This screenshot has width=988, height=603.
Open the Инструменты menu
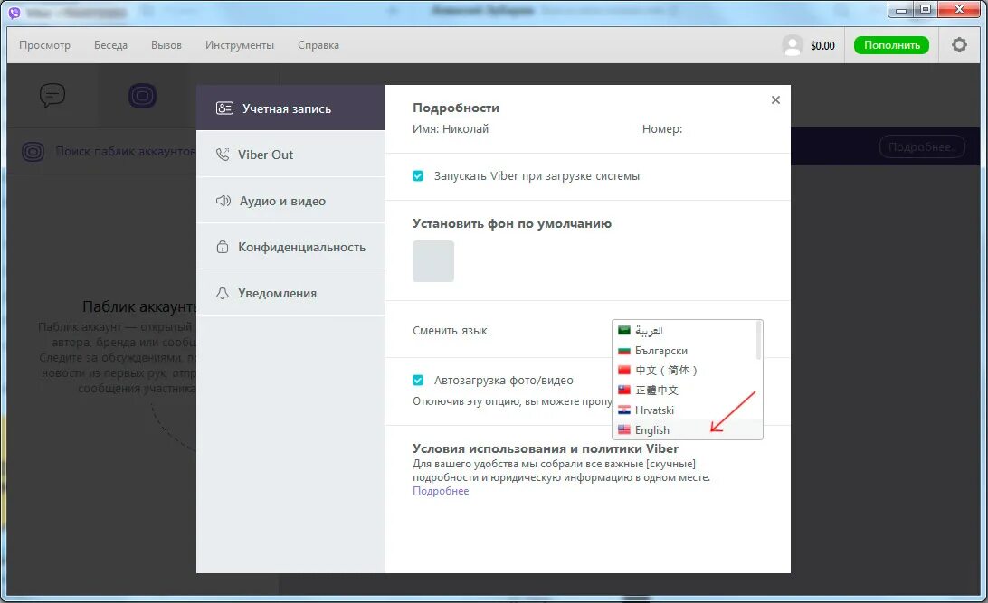click(x=240, y=45)
